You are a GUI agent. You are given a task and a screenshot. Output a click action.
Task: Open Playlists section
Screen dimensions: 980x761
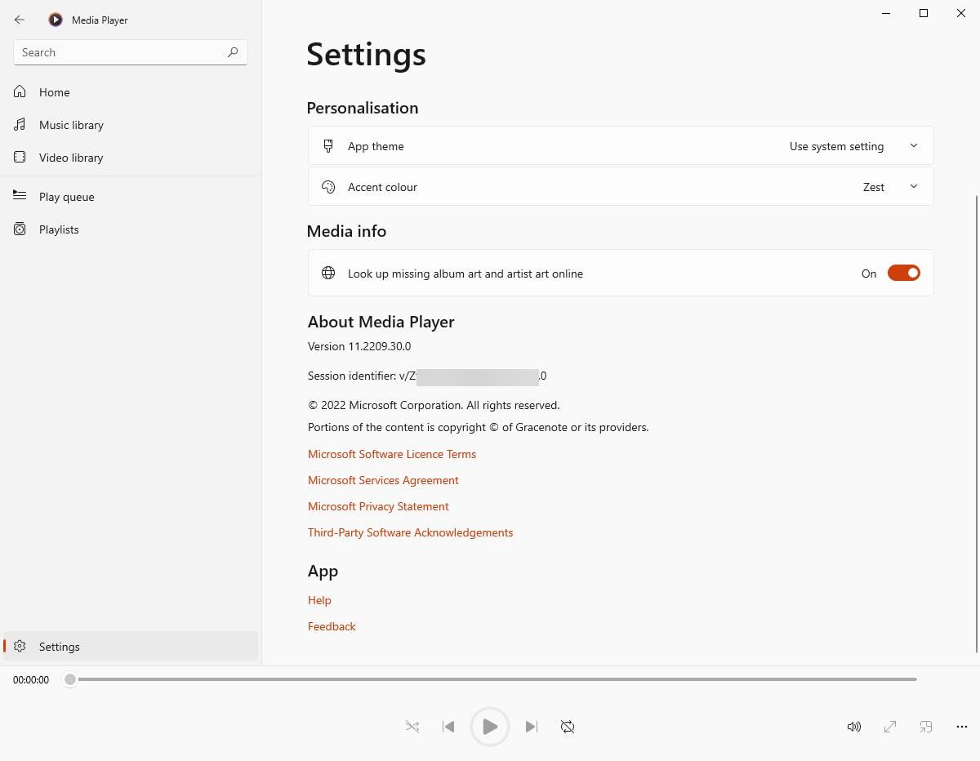[131, 229]
